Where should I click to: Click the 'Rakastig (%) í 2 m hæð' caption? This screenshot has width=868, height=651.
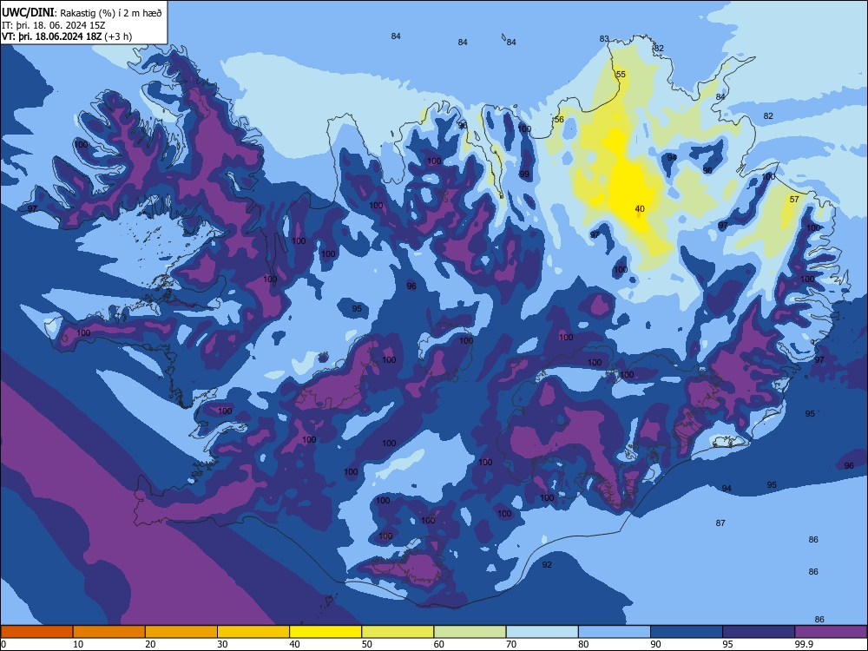(x=111, y=13)
